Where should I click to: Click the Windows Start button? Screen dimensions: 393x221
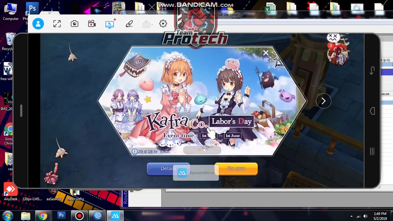pyautogui.click(x=8, y=215)
